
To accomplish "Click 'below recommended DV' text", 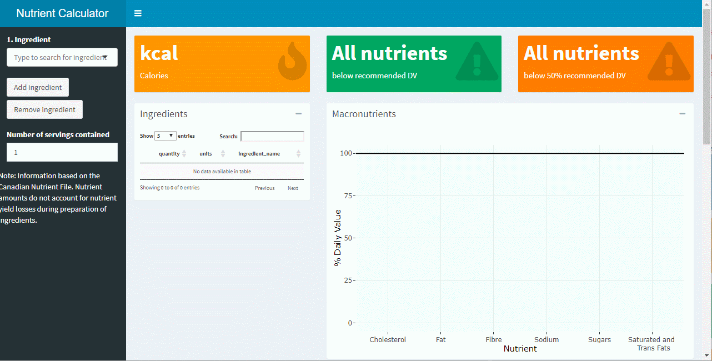I will coord(374,76).
